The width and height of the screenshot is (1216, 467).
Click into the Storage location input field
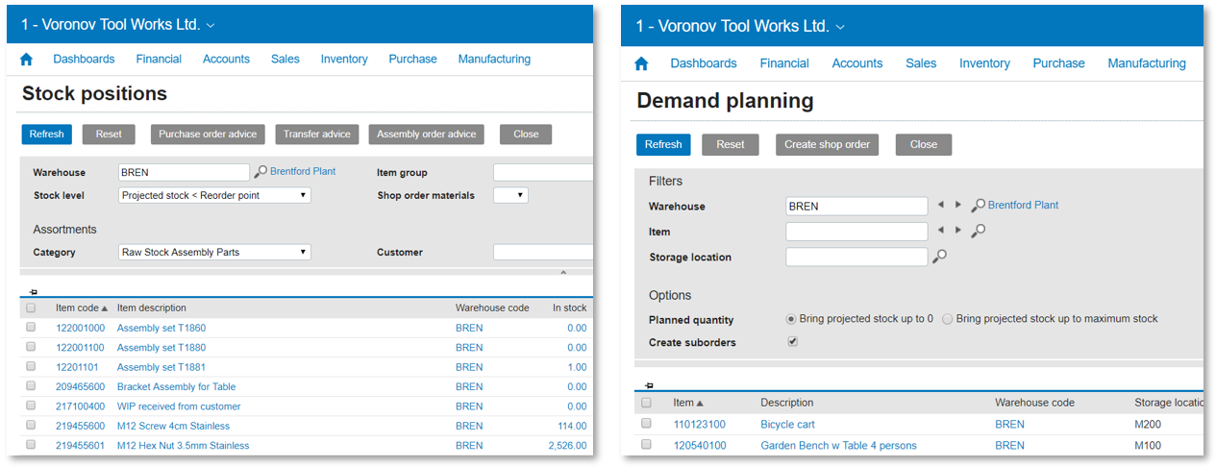(856, 257)
